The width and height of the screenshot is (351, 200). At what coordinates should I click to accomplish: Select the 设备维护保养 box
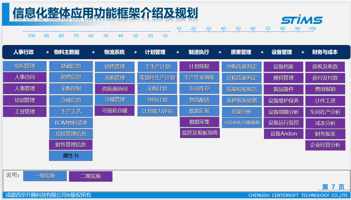[x=284, y=101]
